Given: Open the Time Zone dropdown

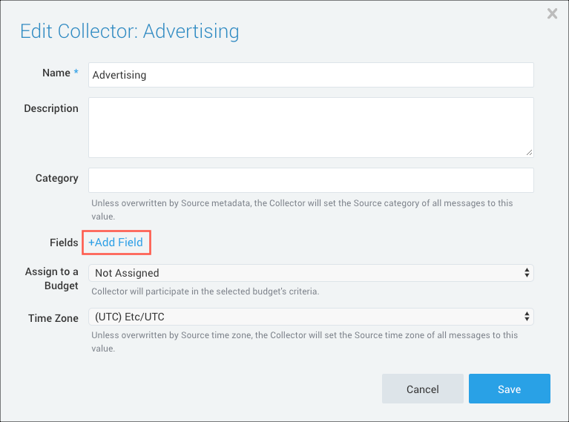Looking at the screenshot, I should coord(310,317).
